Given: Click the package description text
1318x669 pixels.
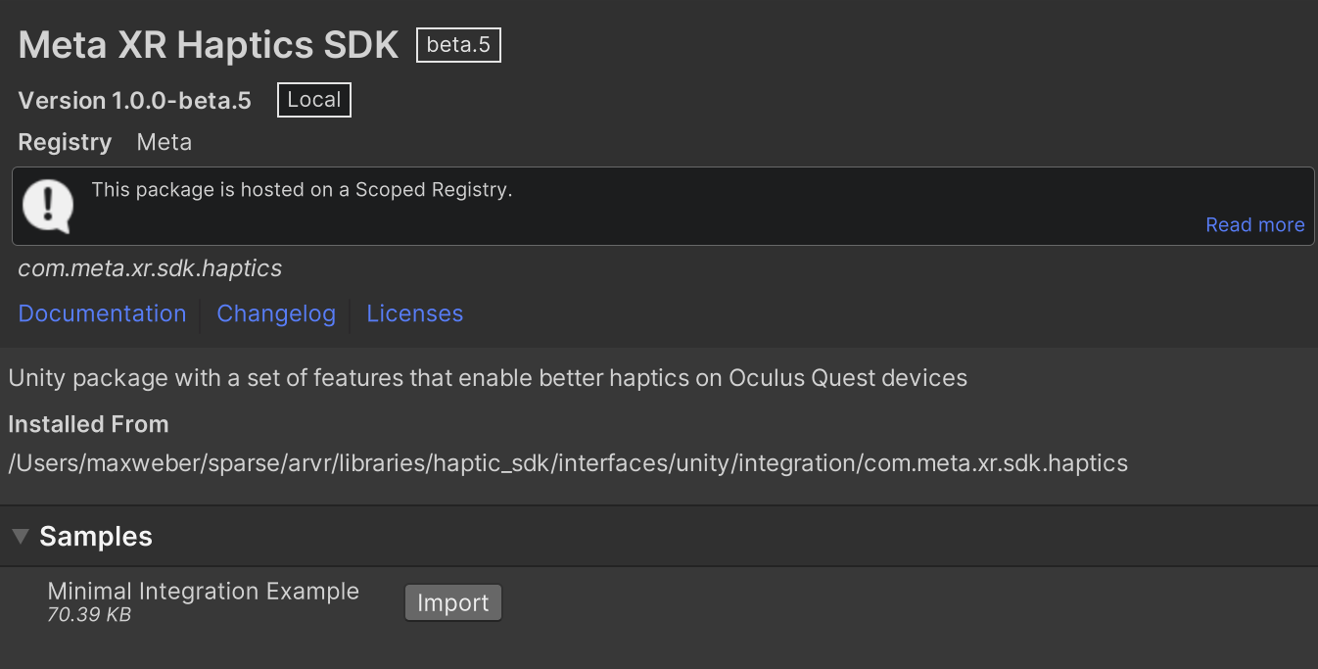Looking at the screenshot, I should (x=488, y=378).
